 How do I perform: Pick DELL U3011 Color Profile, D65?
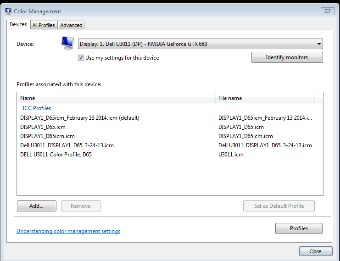tap(56, 155)
